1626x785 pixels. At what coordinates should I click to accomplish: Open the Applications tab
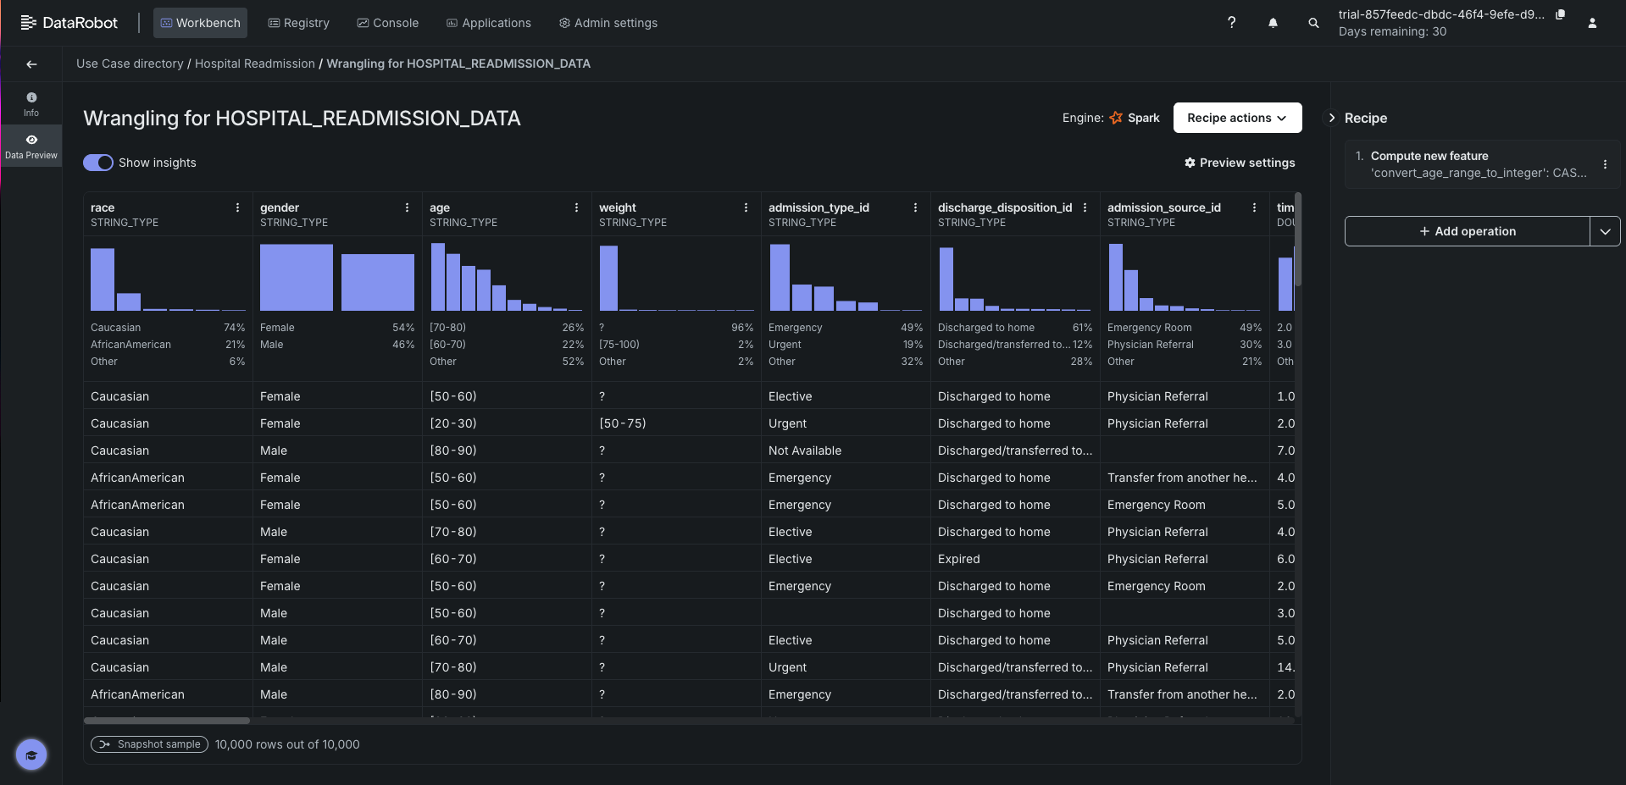488,23
